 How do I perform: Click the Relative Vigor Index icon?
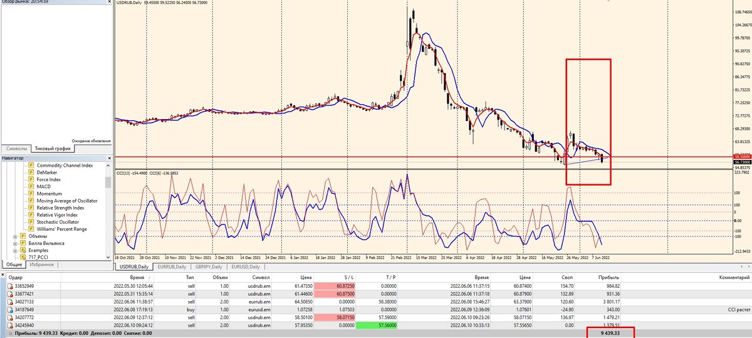31,215
